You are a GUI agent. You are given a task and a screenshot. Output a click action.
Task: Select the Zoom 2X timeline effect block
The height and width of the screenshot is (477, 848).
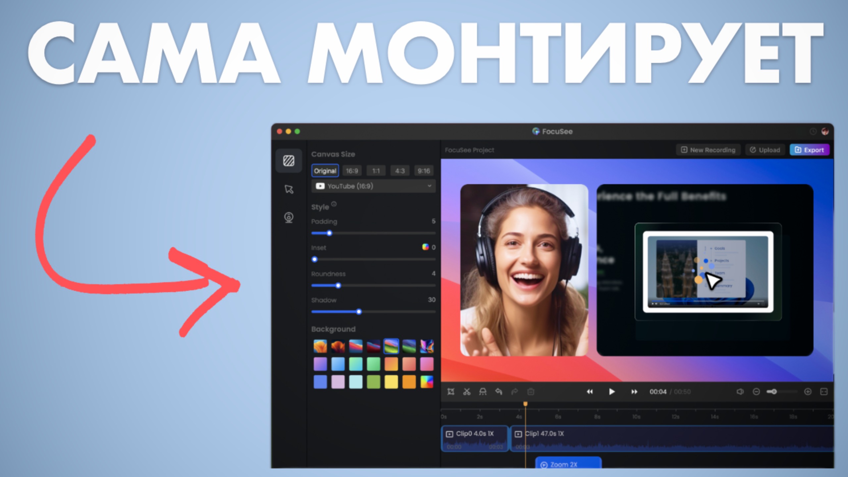[x=568, y=464]
